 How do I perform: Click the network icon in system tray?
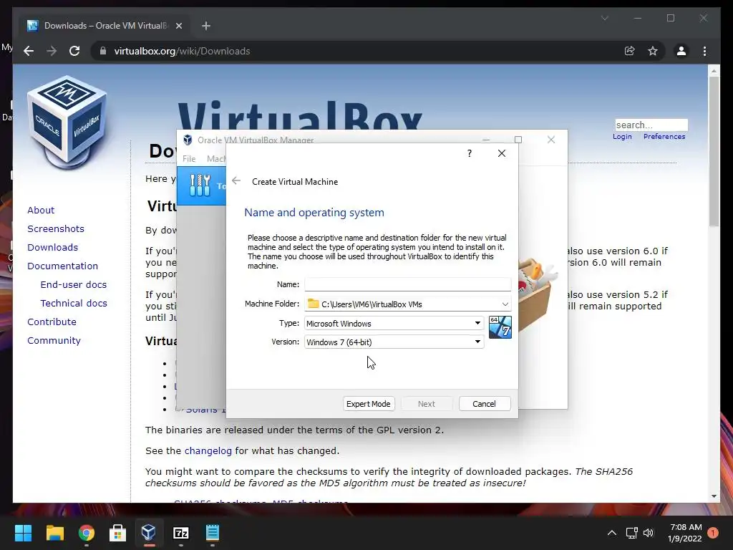pos(631,533)
